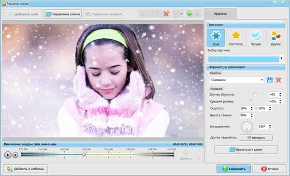Click the Кол-во объектов slider handle
This screenshot has width=290, height=176.
coord(255,95)
